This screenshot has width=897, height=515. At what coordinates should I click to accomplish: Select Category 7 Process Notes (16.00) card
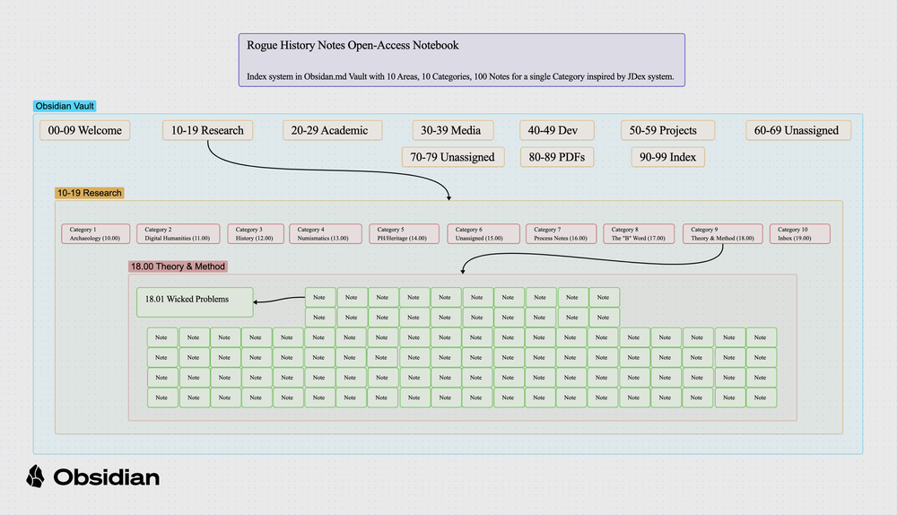[561, 233]
